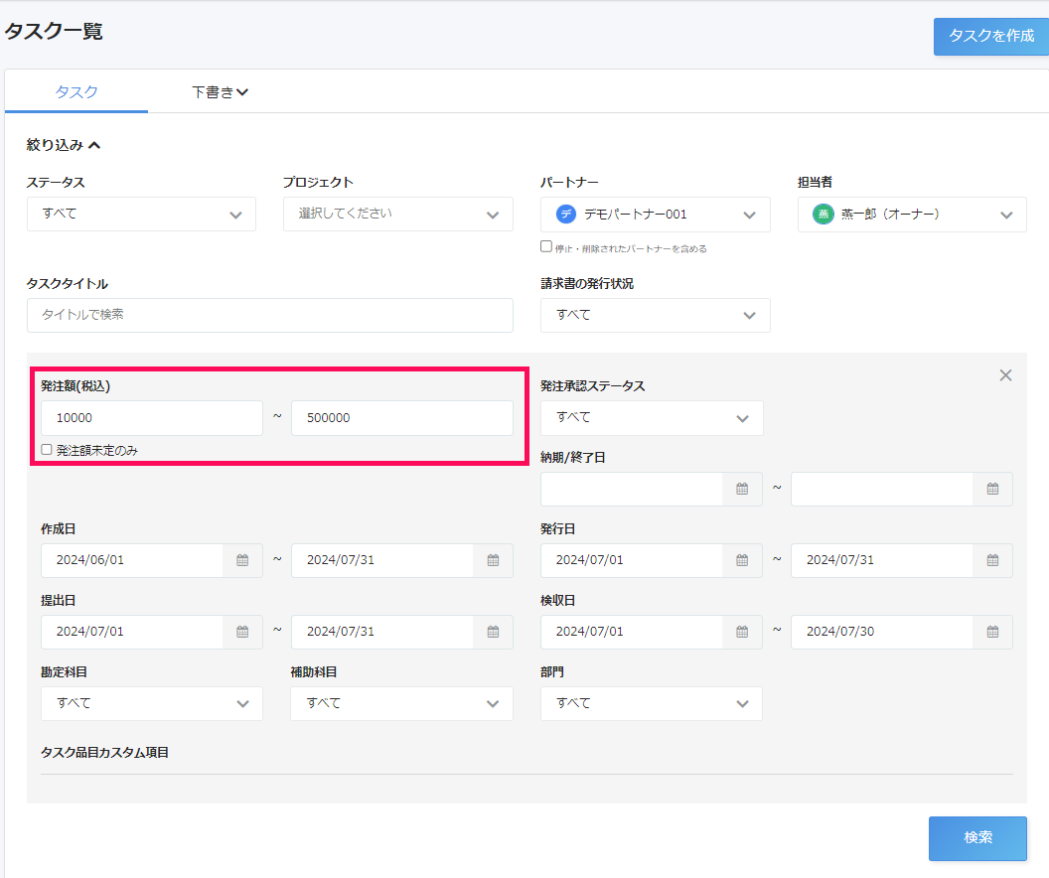Viewport: 1049px width, 878px height.
Task: Click 検収日 end field 2024/07/30
Action: coord(882,632)
